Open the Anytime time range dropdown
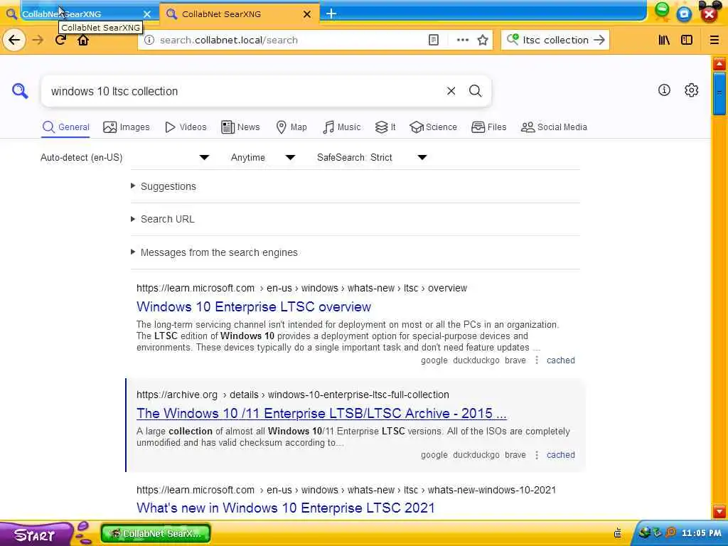 [263, 157]
